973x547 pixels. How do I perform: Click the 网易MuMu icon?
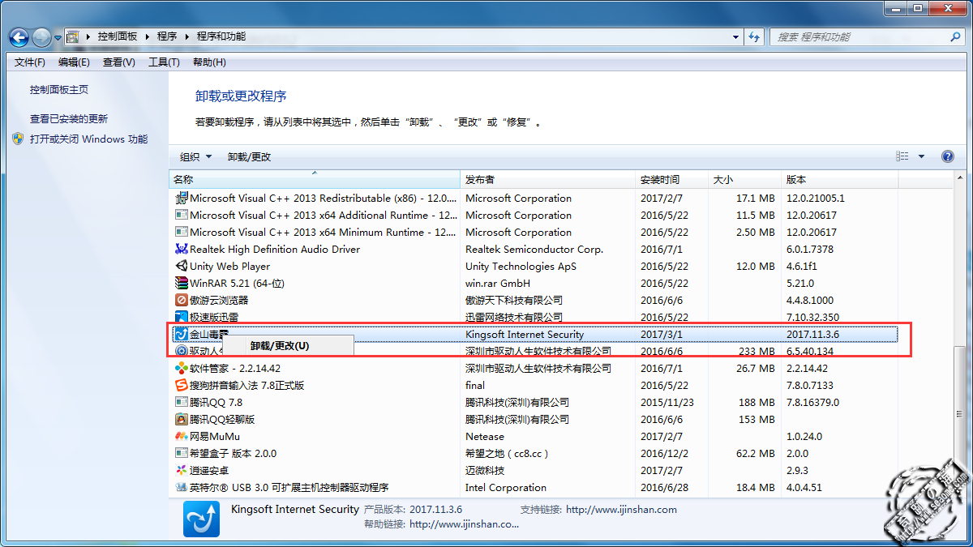(x=182, y=437)
